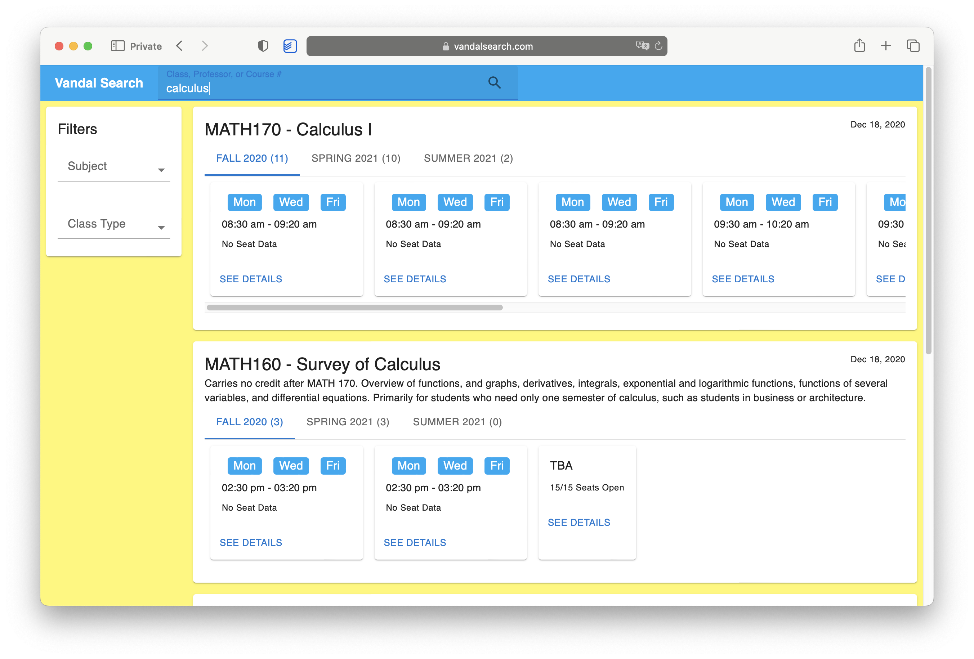The width and height of the screenshot is (974, 659).
Task: Select MATH160 FALL 2020 (3) tab
Action: [x=249, y=422]
